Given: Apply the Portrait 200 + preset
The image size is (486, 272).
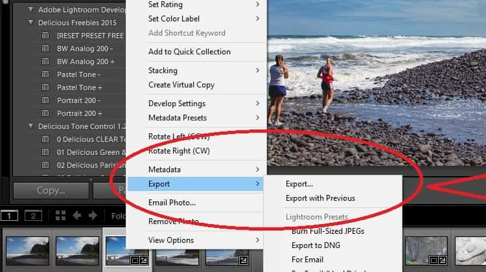Looking at the screenshot, I should pos(80,114).
